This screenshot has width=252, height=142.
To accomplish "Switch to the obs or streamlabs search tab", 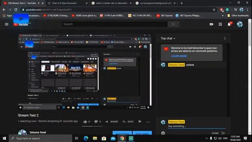I will pos(111,3).
